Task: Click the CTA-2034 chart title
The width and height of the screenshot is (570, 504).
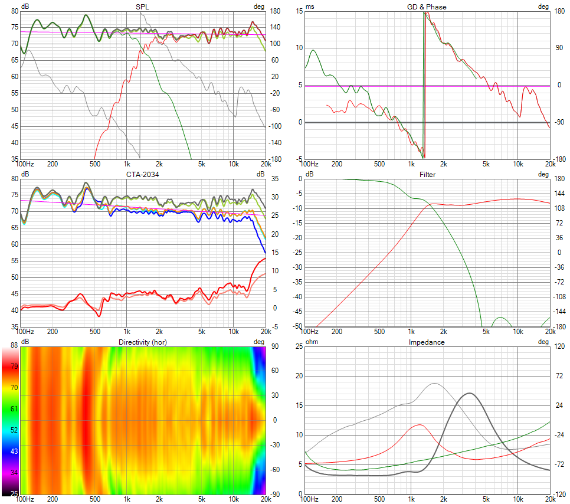Action: 143,174
